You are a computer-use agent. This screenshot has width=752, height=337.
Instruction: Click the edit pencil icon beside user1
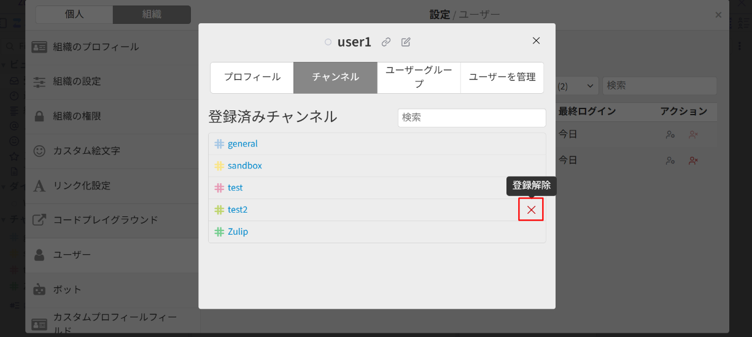pos(406,42)
